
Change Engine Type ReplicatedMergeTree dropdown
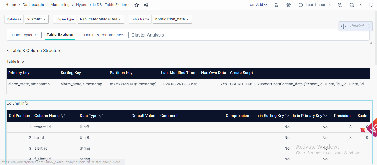[100, 19]
